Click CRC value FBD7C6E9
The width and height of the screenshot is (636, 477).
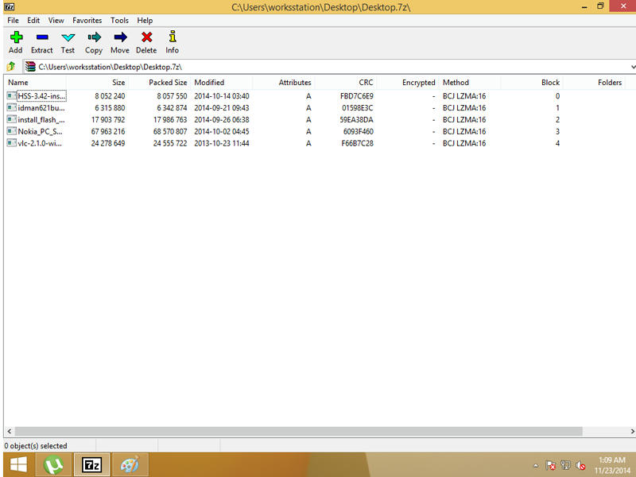pyautogui.click(x=356, y=96)
